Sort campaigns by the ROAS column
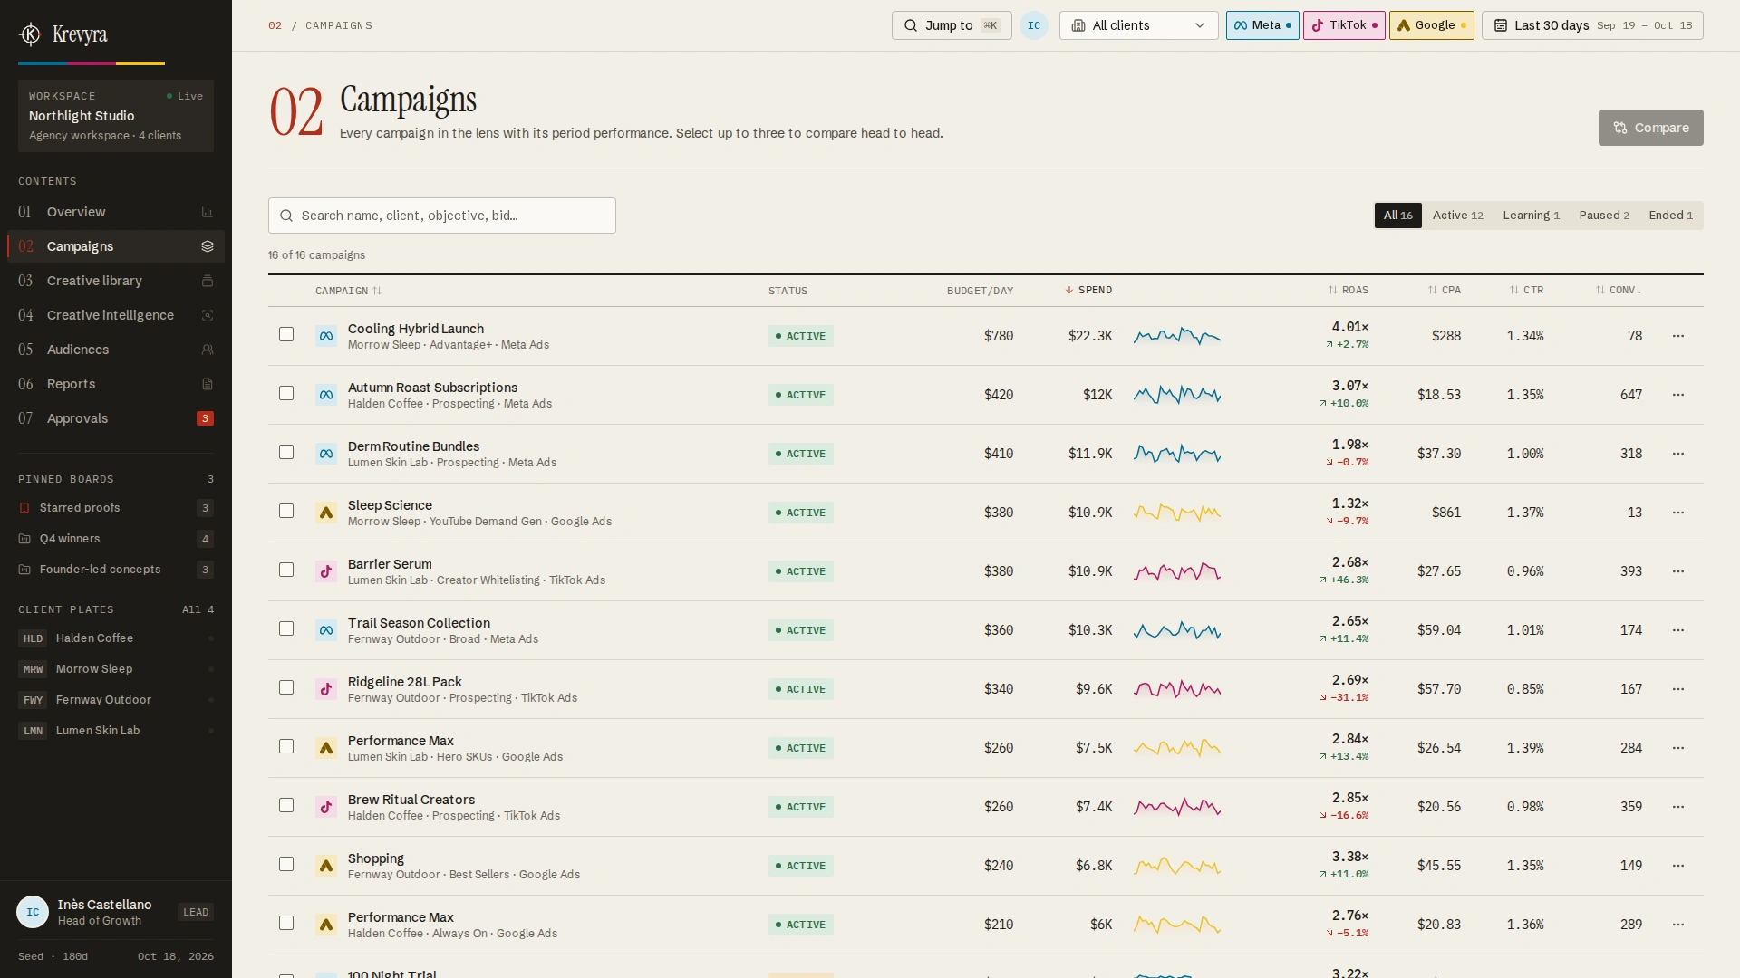This screenshot has height=978, width=1740. click(1348, 290)
